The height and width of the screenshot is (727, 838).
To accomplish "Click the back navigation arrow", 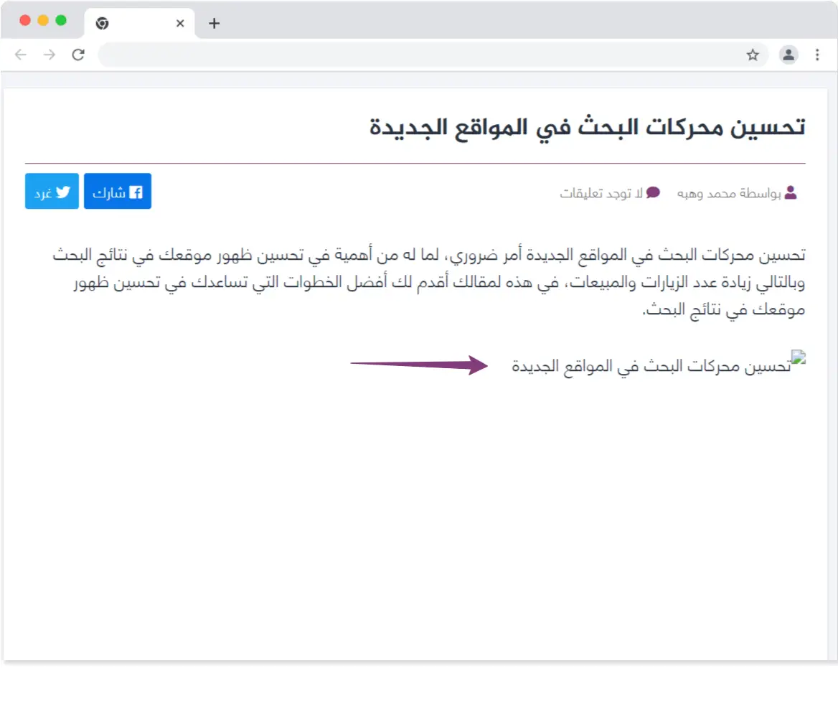I will (x=20, y=55).
